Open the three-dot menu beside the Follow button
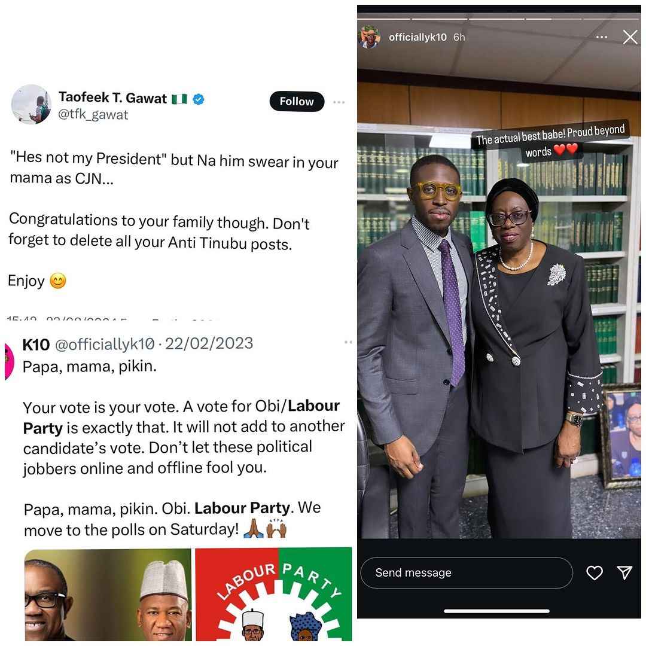Image resolution: width=646 pixels, height=646 pixels. [x=339, y=102]
